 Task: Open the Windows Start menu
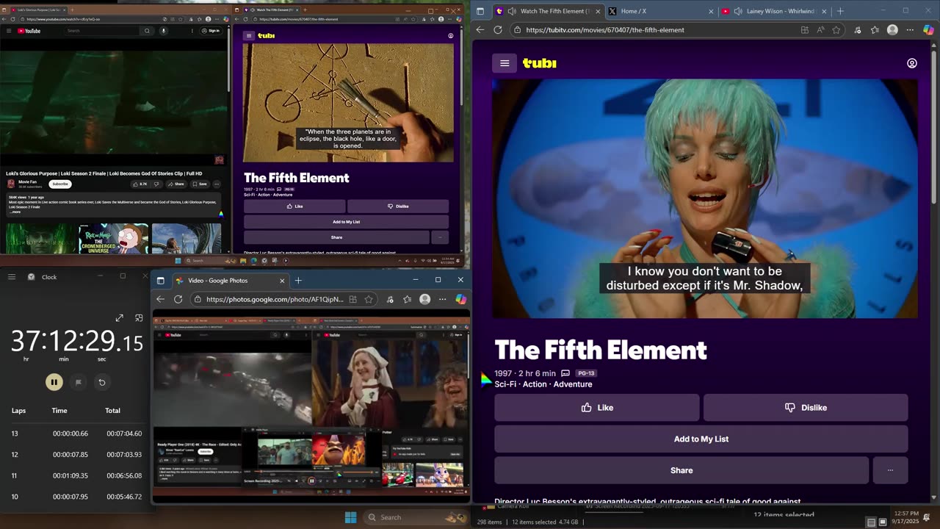tap(350, 517)
